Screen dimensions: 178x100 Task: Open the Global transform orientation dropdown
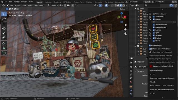(x=53, y=5)
